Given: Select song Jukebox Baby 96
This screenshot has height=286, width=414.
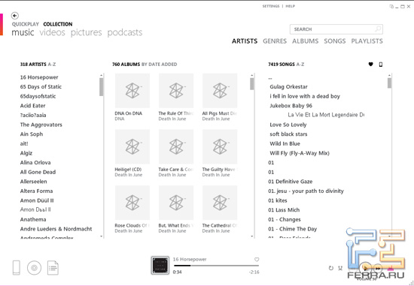Looking at the screenshot, I should tap(291, 106).
